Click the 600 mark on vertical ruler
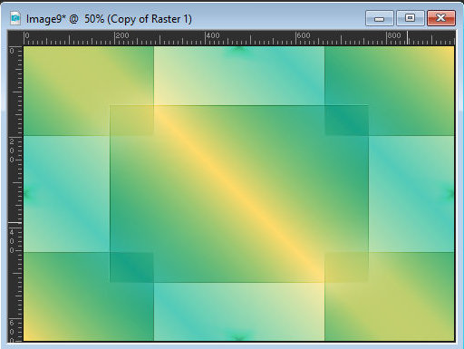The image size is (464, 349). (12, 331)
